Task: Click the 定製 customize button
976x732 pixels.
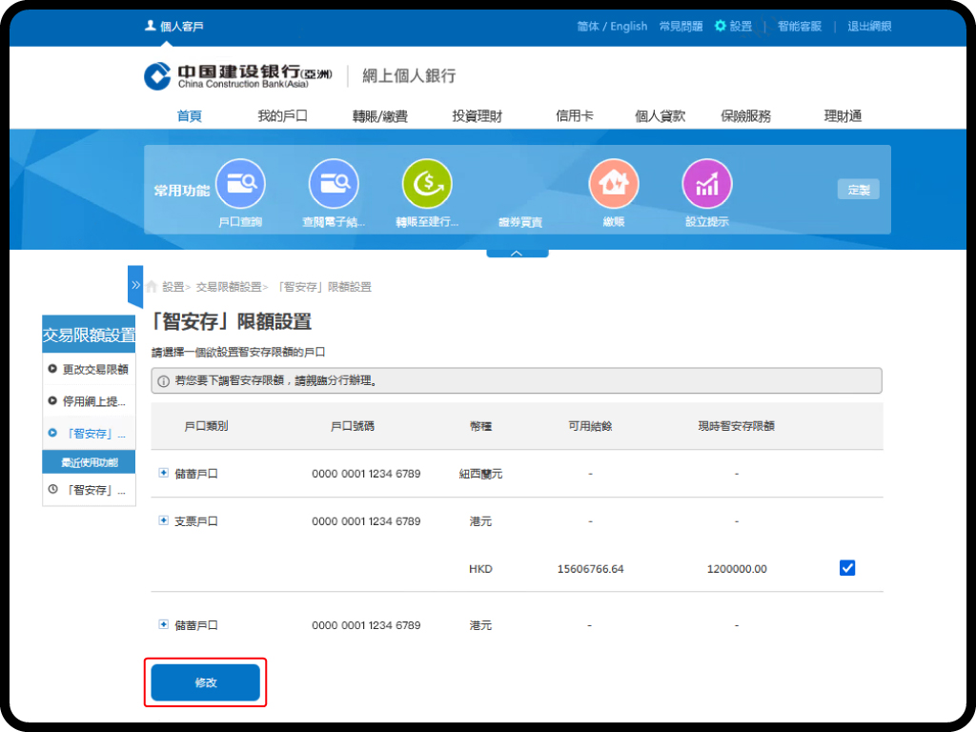Action: click(858, 190)
